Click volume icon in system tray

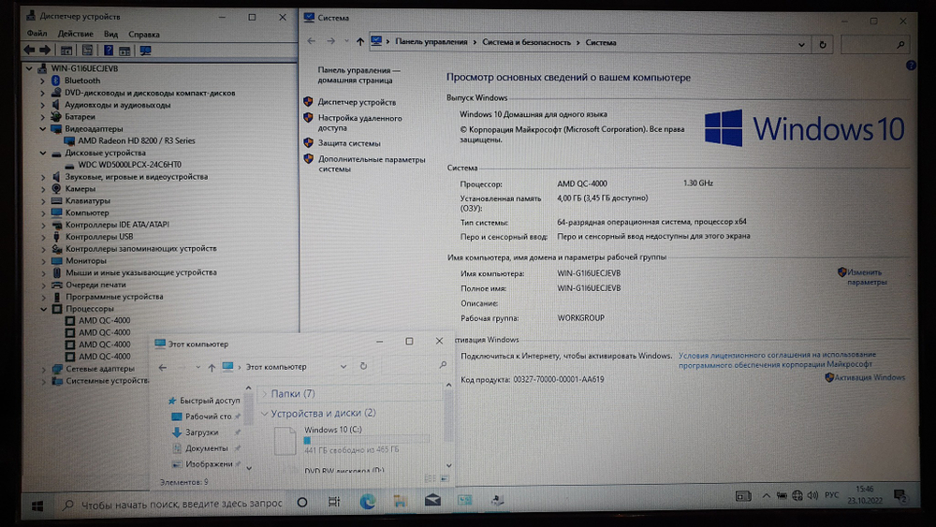click(812, 495)
